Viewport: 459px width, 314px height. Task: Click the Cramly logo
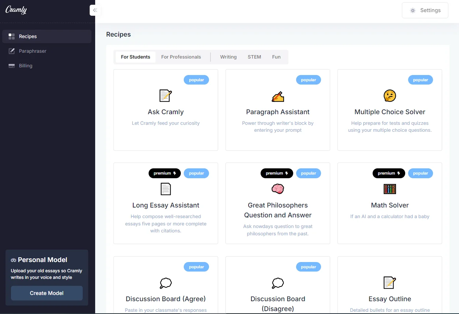[16, 10]
